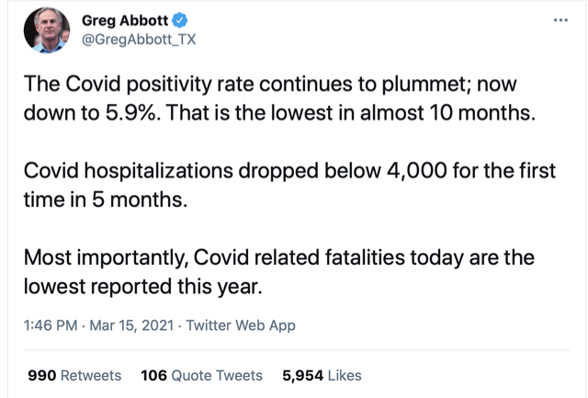Open Greg Abbott's profile photo
The width and height of the screenshot is (588, 398).
[x=47, y=30]
